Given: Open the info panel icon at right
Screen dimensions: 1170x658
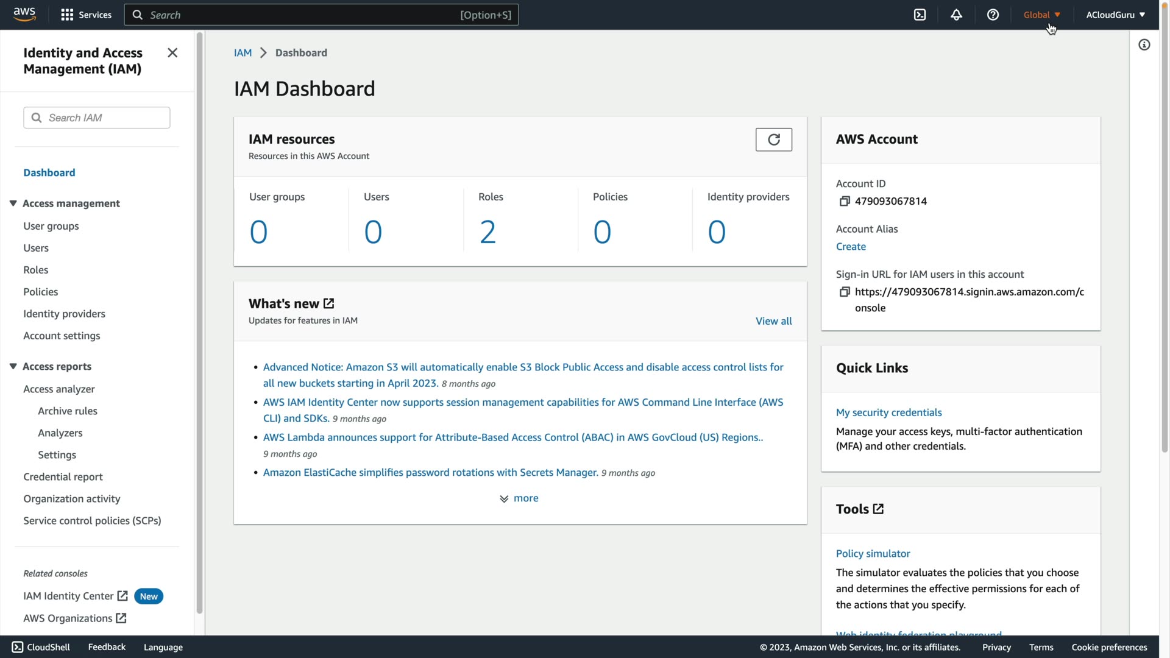Looking at the screenshot, I should (1144, 44).
